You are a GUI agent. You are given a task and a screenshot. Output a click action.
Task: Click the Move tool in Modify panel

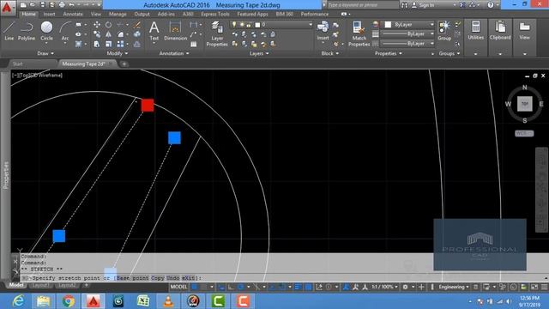click(x=97, y=25)
